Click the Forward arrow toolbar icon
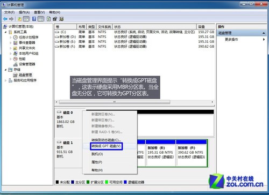Image resolution: width=269 pixels, height=195 pixels. (11, 19)
